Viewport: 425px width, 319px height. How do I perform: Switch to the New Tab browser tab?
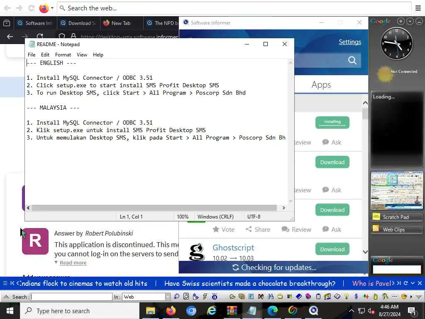click(x=121, y=23)
